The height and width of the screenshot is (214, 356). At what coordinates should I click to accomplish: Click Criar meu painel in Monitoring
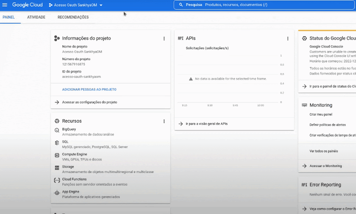point(321,115)
